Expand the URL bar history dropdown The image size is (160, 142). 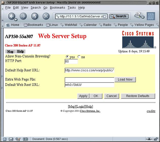point(105,17)
